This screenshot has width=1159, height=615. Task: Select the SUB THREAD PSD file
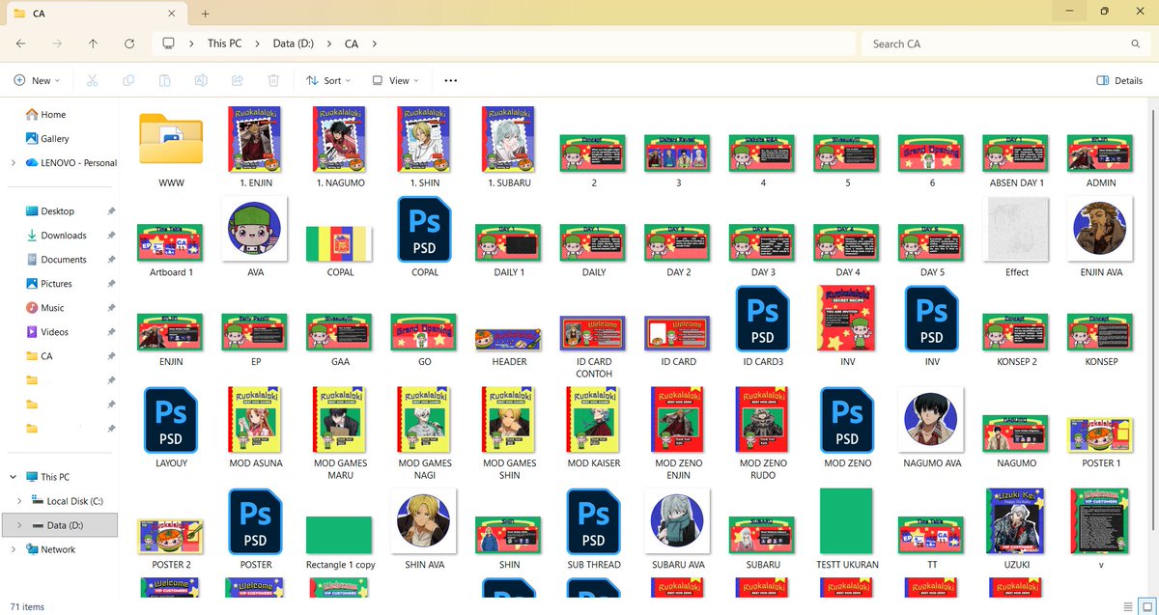594,521
